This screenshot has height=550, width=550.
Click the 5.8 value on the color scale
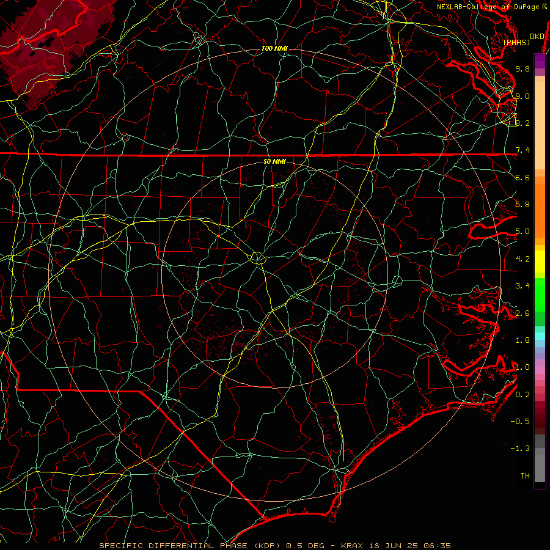[x=522, y=205]
